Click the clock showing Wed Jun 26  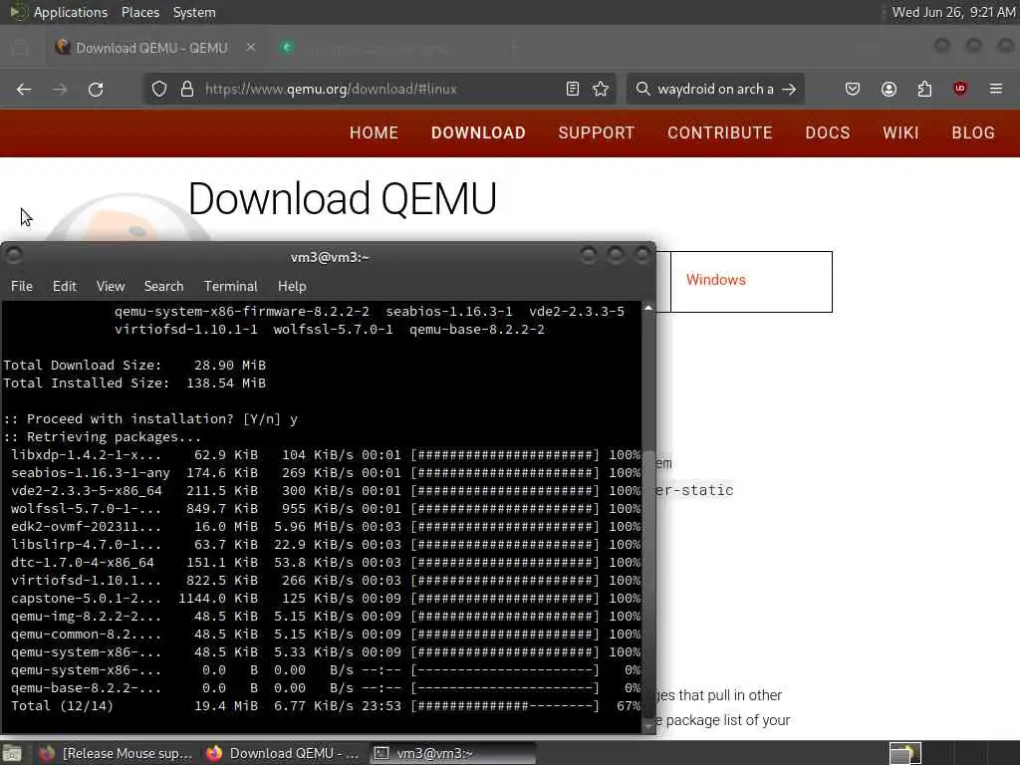click(x=953, y=12)
